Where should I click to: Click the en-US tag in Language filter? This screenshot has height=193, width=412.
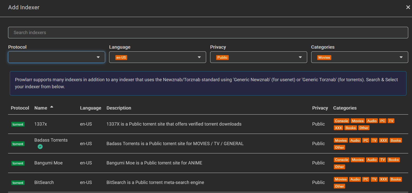point(121,57)
